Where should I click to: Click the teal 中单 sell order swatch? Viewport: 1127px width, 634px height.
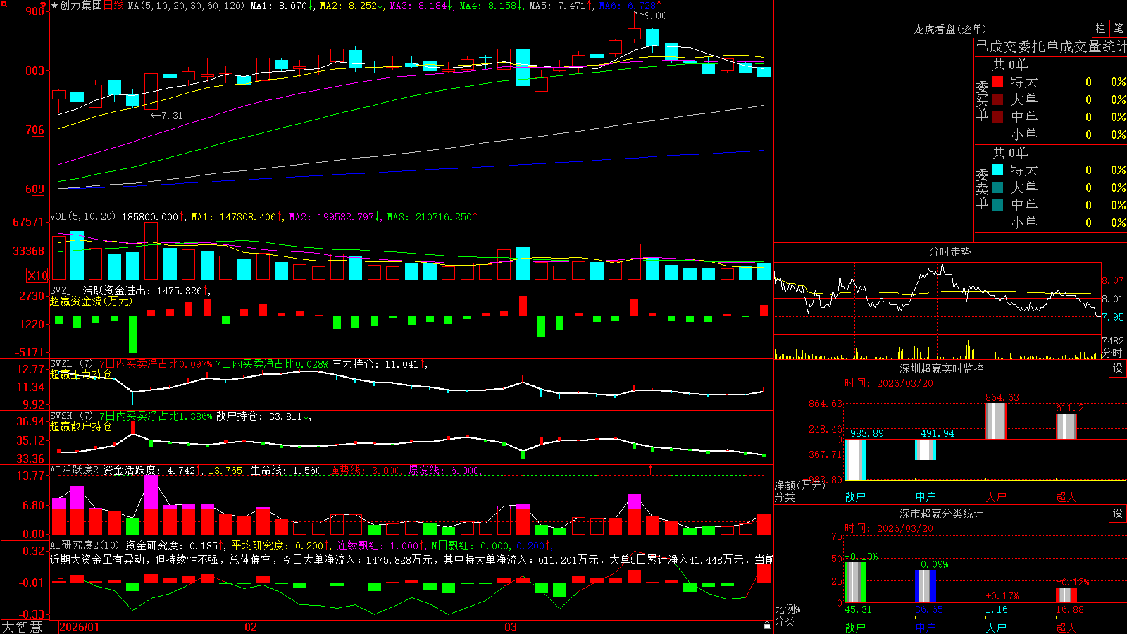click(x=997, y=205)
